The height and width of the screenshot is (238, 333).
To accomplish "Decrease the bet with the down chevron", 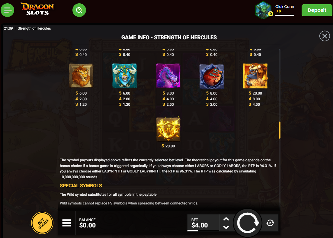I will point(226,227).
